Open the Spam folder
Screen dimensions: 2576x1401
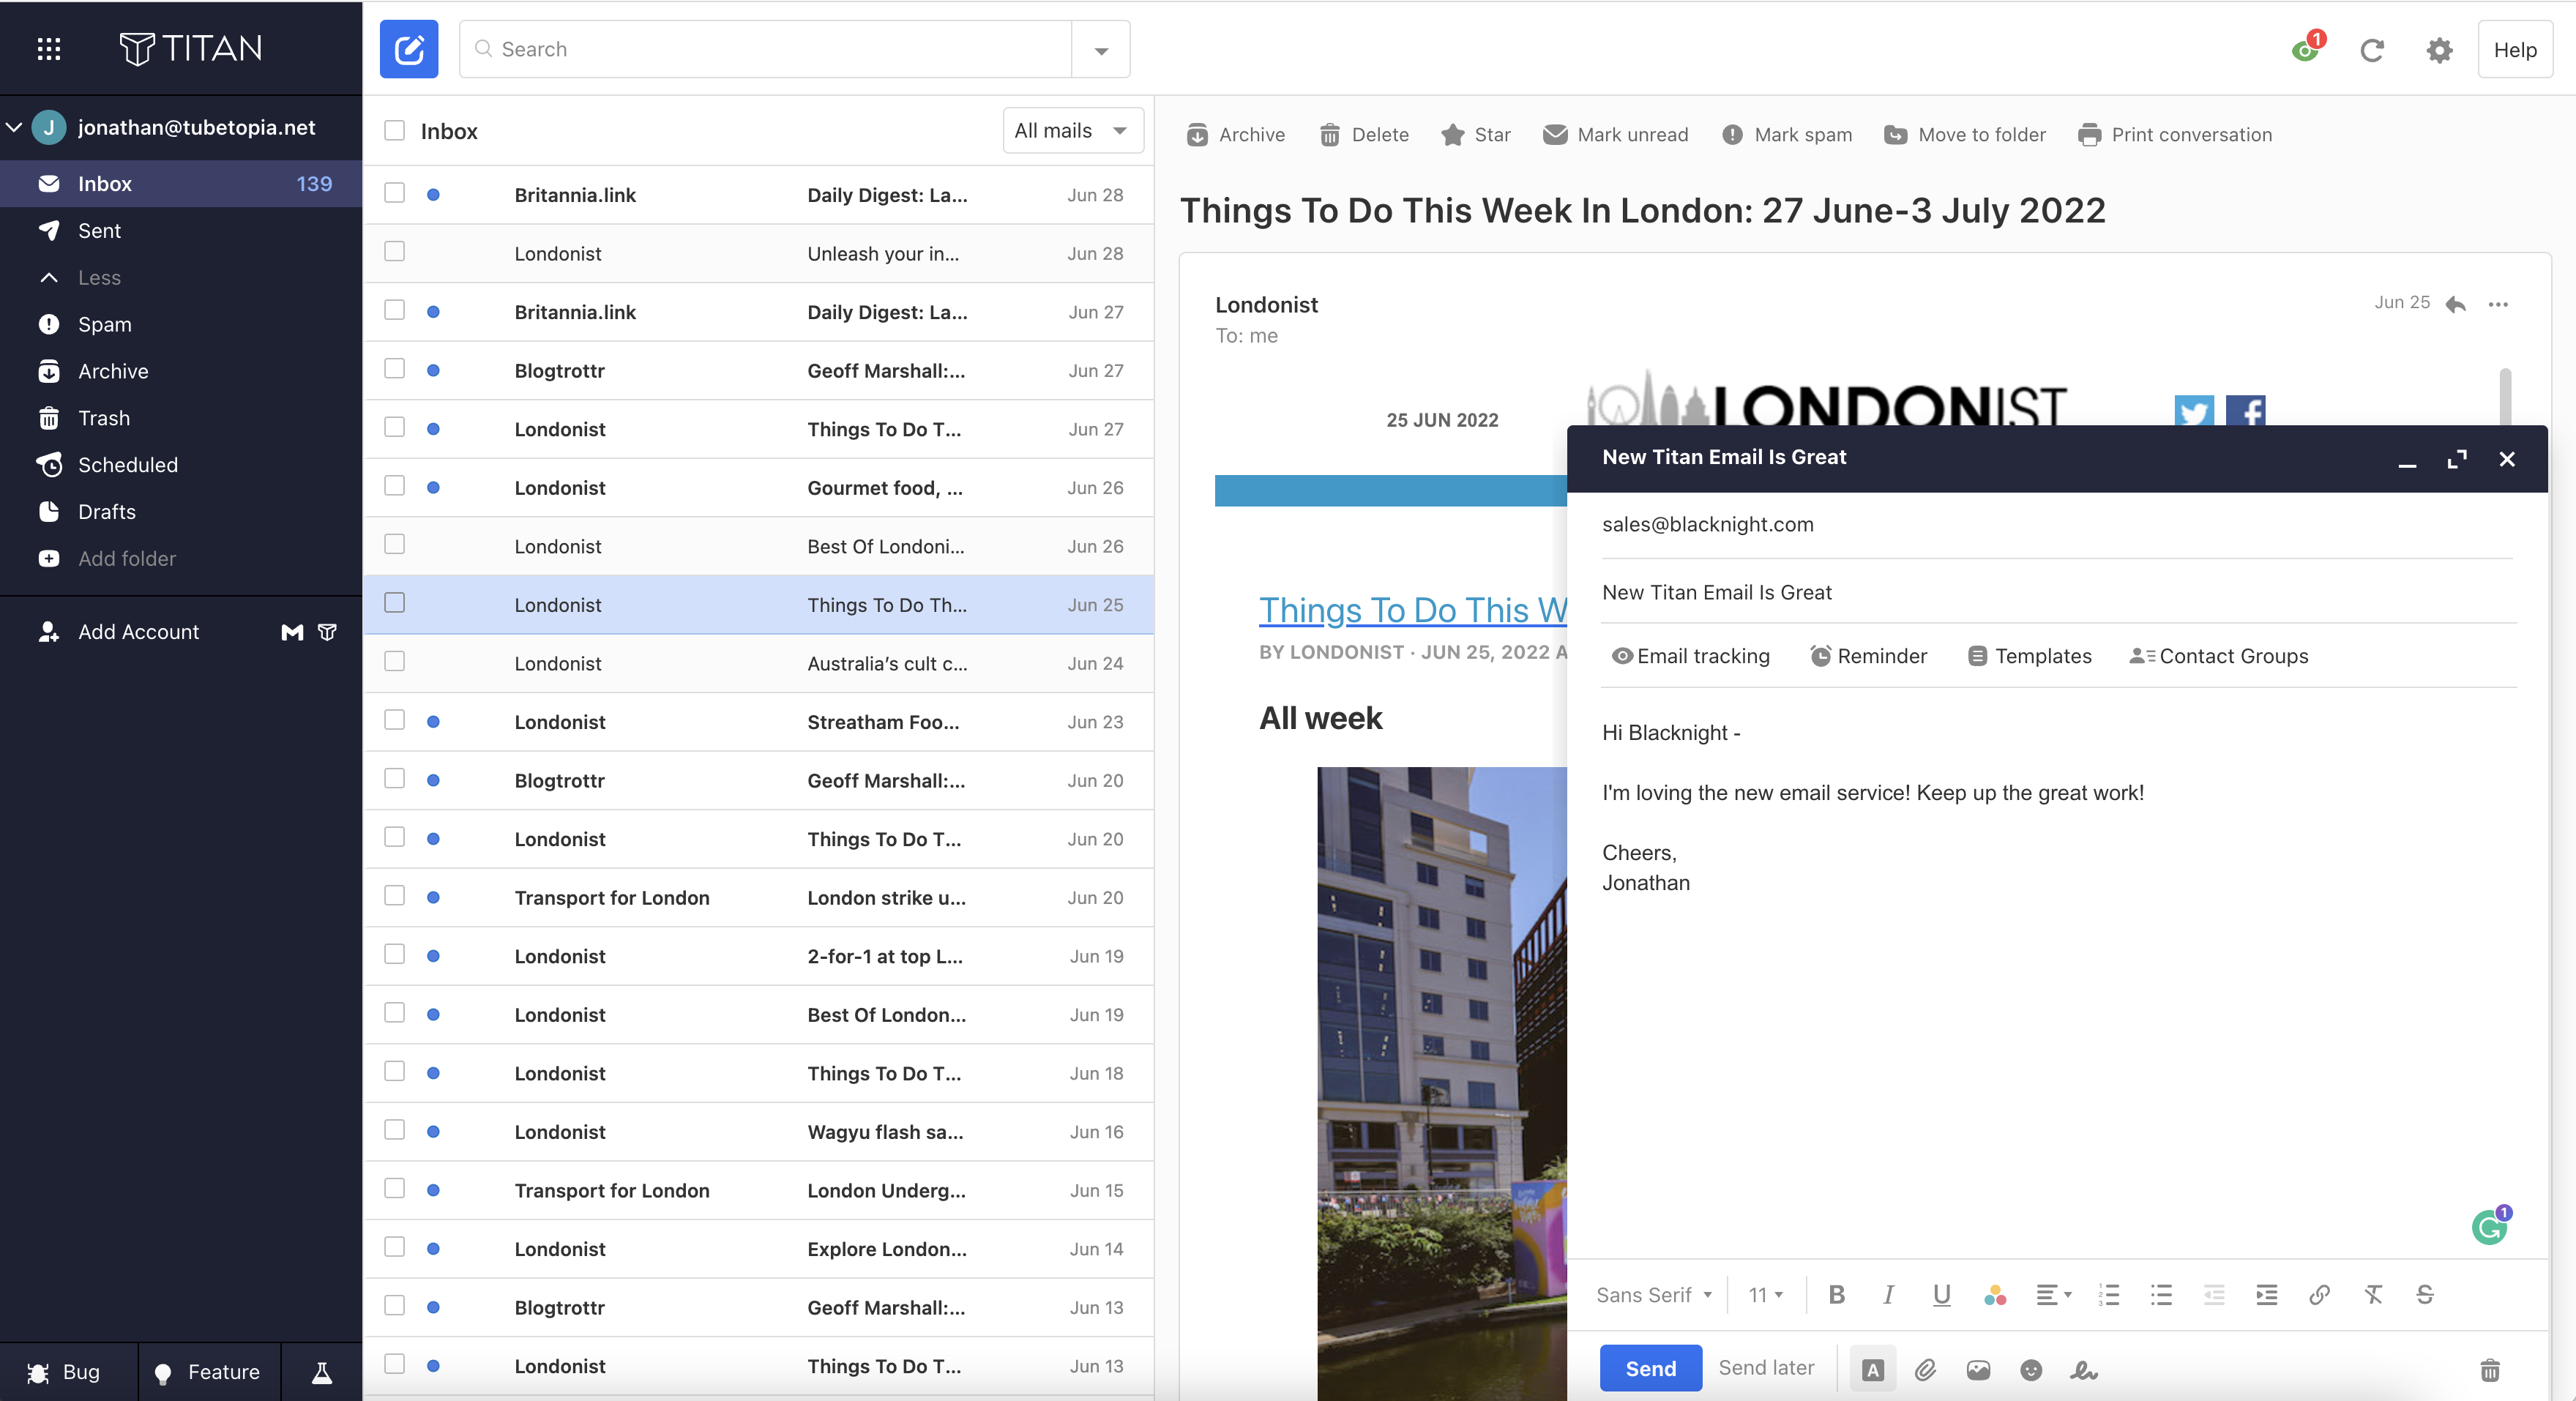pyautogui.click(x=181, y=325)
